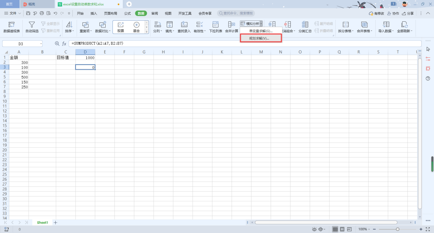Open the 数据透视表 pivot table tool
The width and height of the screenshot is (434, 233).
point(12,27)
